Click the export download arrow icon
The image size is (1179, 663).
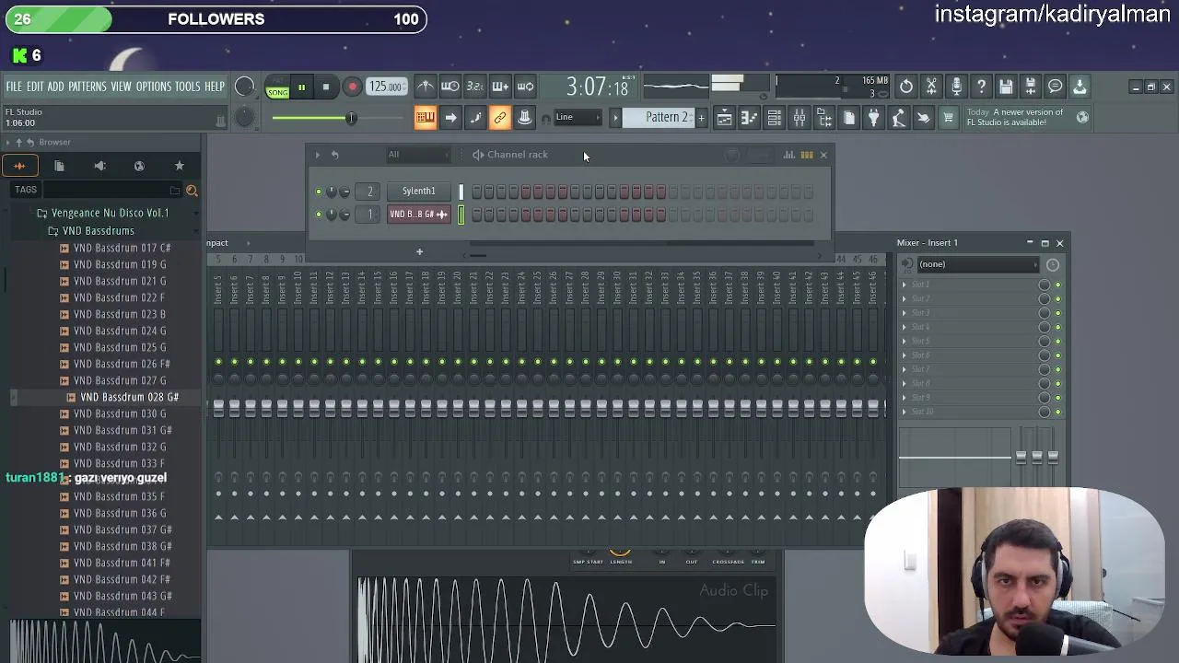(x=1080, y=87)
